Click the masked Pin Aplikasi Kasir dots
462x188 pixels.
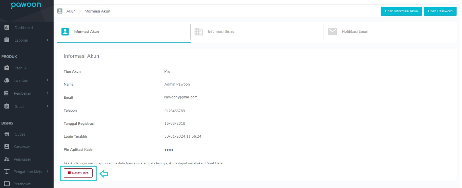[x=169, y=150]
